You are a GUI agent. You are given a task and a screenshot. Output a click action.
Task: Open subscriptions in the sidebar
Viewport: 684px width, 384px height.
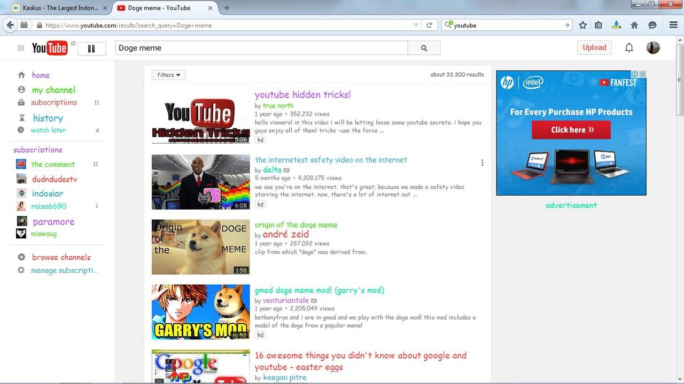pos(54,102)
